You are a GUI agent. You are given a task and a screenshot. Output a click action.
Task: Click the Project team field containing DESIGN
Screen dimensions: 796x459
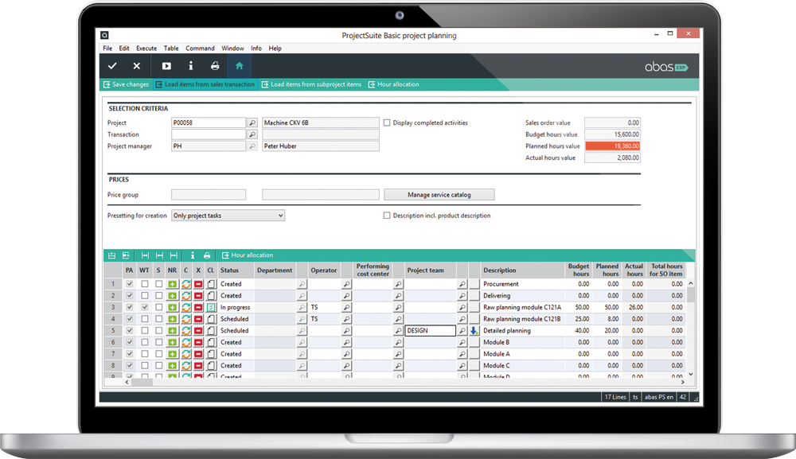430,331
